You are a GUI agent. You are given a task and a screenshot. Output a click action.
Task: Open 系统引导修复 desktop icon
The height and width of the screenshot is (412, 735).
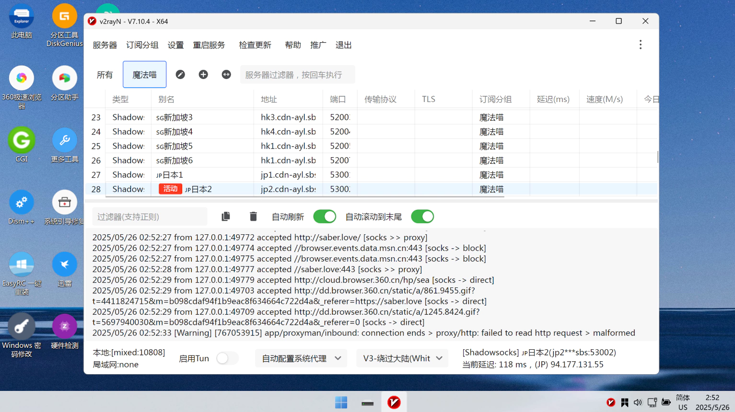point(65,207)
